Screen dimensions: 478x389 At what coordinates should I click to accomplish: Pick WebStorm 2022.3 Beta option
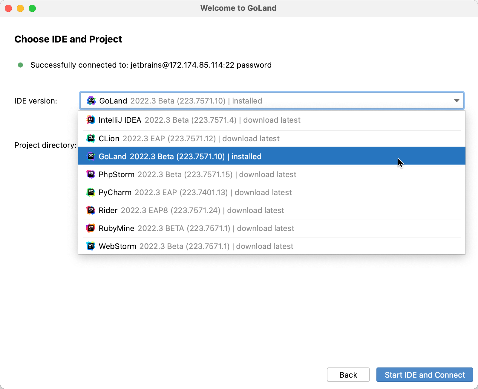[x=272, y=246]
